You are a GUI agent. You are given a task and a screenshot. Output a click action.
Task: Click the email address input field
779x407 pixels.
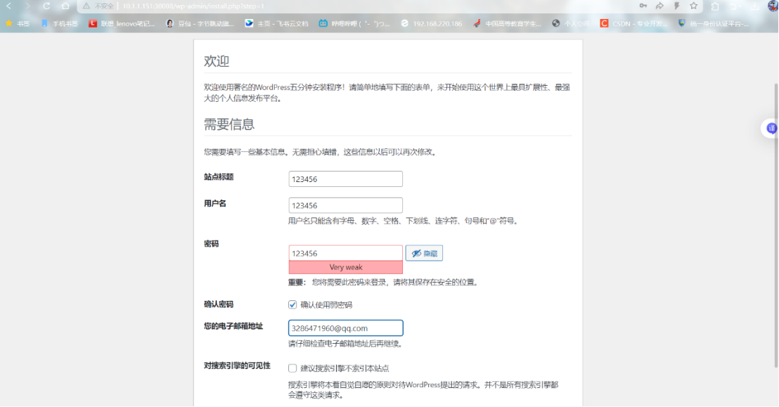tap(345, 328)
